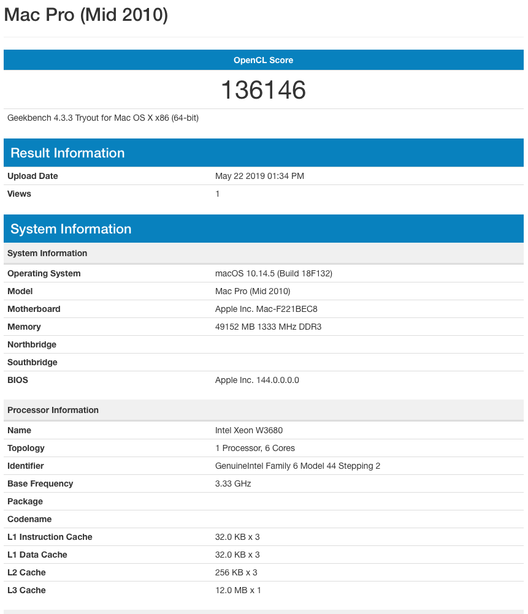Click the Views label
The image size is (528, 614).
(19, 194)
